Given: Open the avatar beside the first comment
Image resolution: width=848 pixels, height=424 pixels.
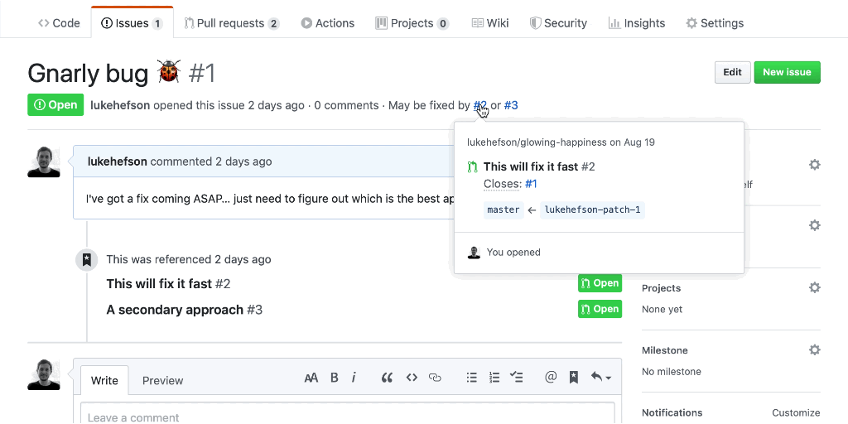Looking at the screenshot, I should point(44,161).
